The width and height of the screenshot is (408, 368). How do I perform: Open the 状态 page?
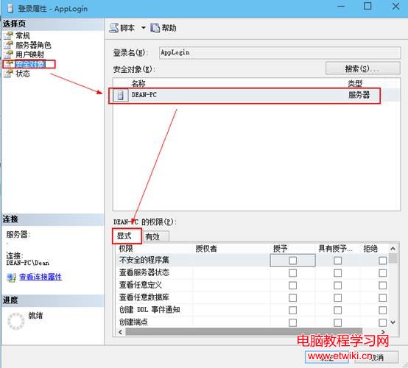click(x=23, y=74)
